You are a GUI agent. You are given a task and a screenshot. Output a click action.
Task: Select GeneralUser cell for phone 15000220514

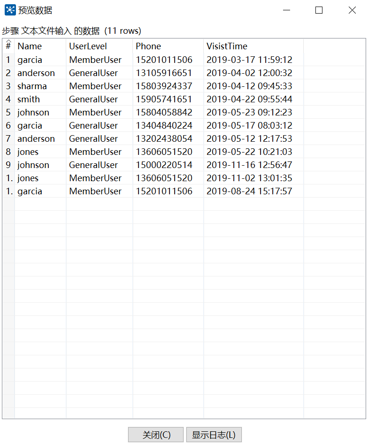click(x=100, y=165)
